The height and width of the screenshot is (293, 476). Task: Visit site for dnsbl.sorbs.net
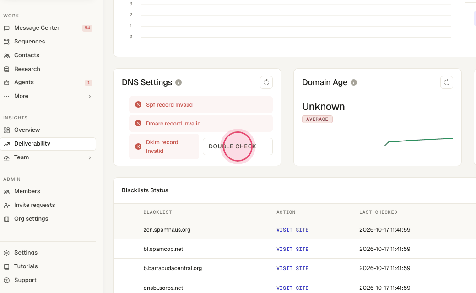click(292, 288)
